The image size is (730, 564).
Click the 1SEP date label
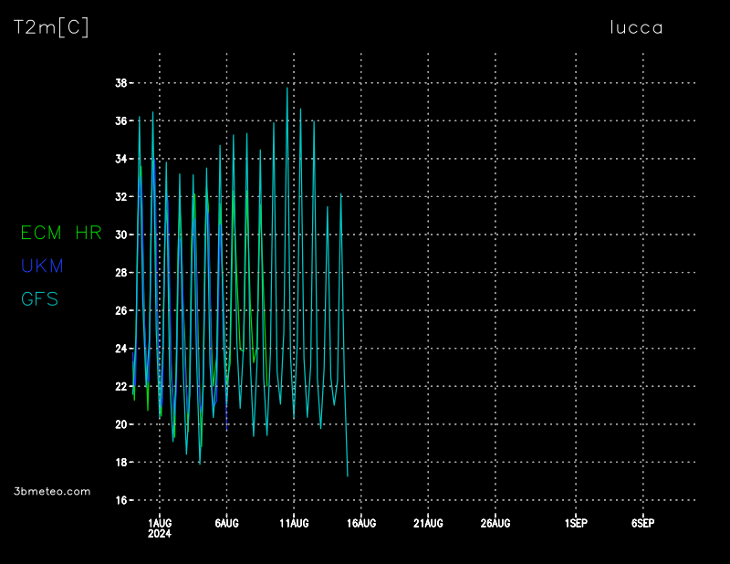[576, 523]
